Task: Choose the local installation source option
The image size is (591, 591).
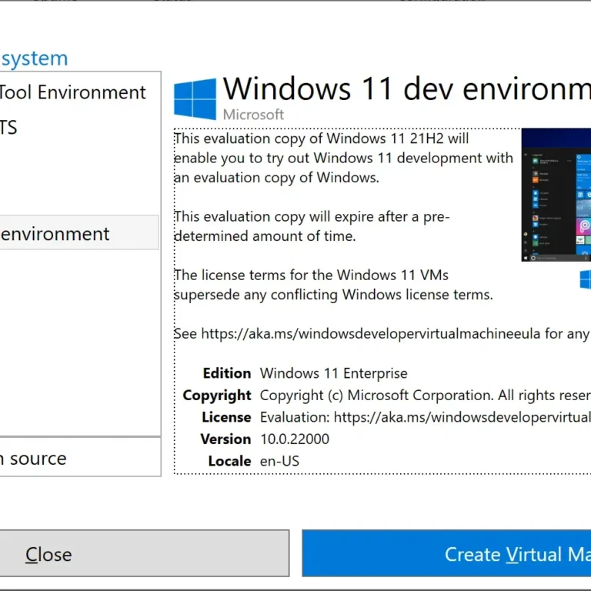Action: [x=79, y=458]
